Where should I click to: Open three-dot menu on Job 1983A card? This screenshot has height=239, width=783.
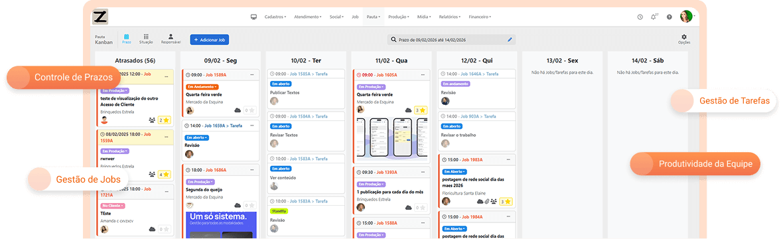[x=508, y=159]
